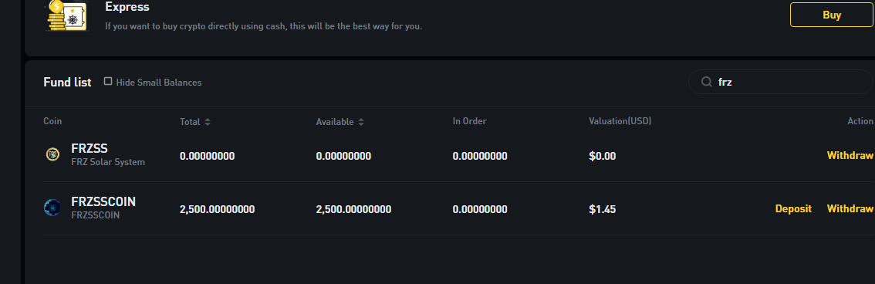Toggle the Hide Small Balances checkbox
Image resolution: width=875 pixels, height=284 pixels.
click(x=108, y=82)
